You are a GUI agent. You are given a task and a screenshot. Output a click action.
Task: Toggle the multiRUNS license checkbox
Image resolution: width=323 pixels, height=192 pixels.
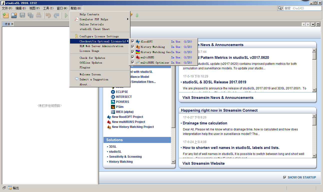(x=132, y=57)
